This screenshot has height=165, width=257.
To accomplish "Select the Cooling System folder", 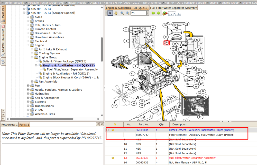I will [x=49, y=53].
